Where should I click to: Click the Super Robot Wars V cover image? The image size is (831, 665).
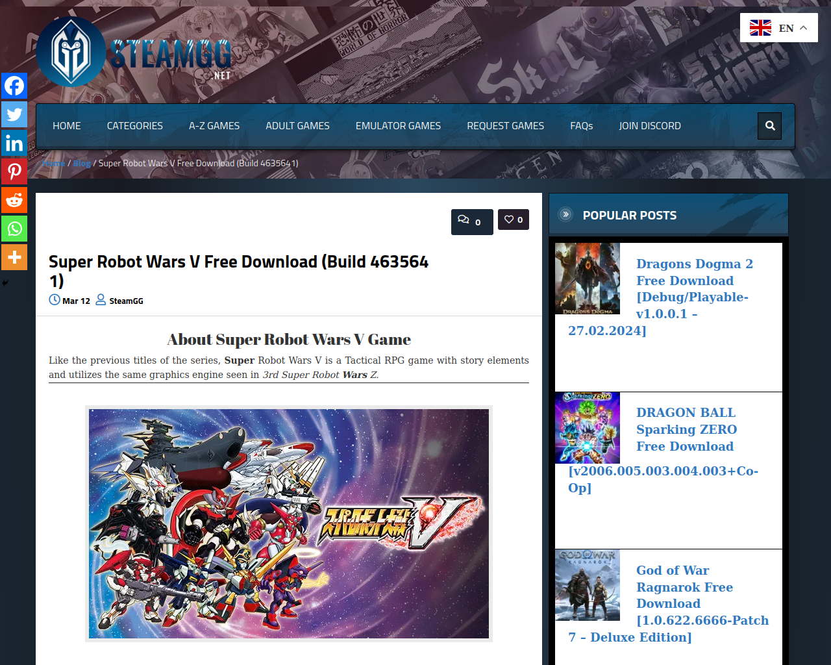pos(289,523)
